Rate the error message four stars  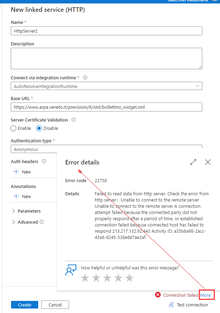(x=118, y=278)
